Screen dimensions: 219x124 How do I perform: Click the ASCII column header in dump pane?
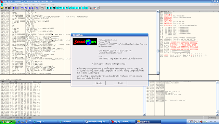click(x=37, y=82)
